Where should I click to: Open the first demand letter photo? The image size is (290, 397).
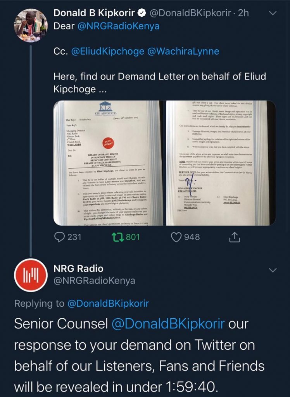click(108, 163)
